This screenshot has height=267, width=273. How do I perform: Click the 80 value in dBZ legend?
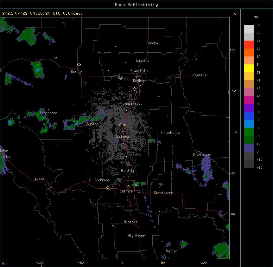pyautogui.click(x=258, y=25)
